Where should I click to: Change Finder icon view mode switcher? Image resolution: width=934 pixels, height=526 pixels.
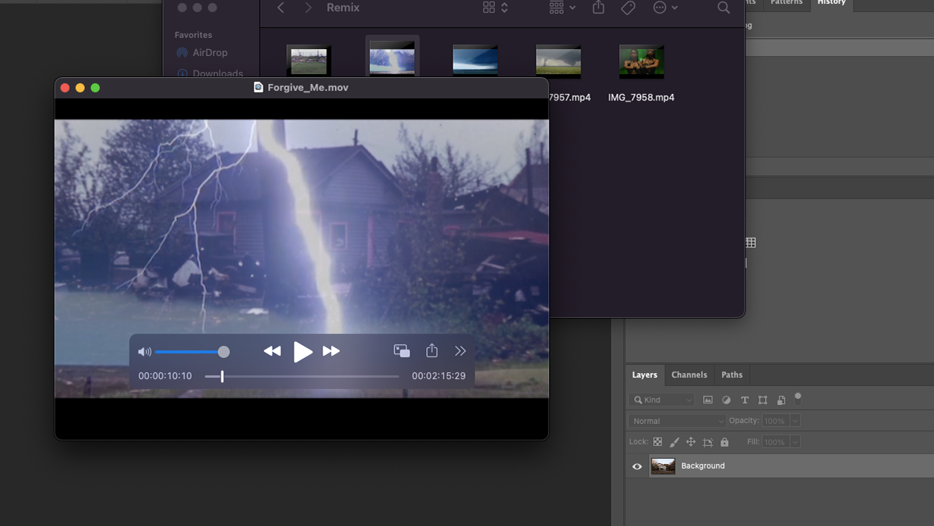495,8
